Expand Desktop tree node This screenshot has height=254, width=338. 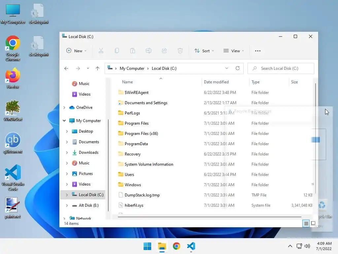pyautogui.click(x=67, y=131)
